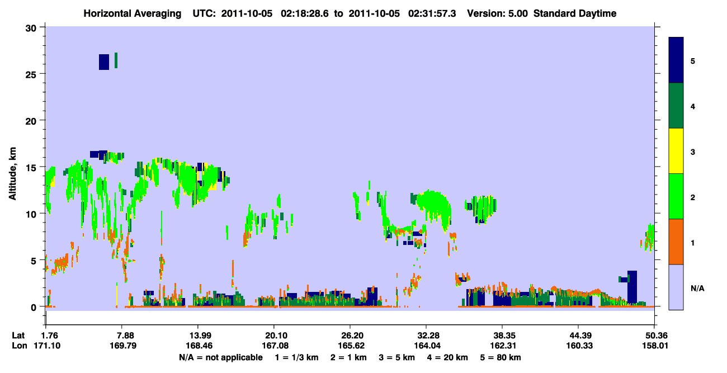Click the longitude value '165.62'
The height and width of the screenshot is (373, 727).
[x=350, y=346]
